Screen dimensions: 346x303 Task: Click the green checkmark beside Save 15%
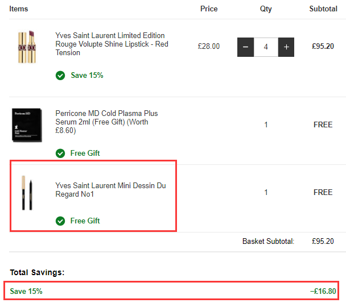click(x=60, y=75)
